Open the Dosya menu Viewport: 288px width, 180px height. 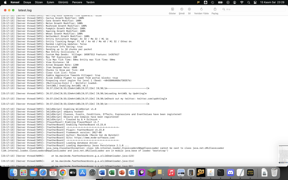coord(27,2)
